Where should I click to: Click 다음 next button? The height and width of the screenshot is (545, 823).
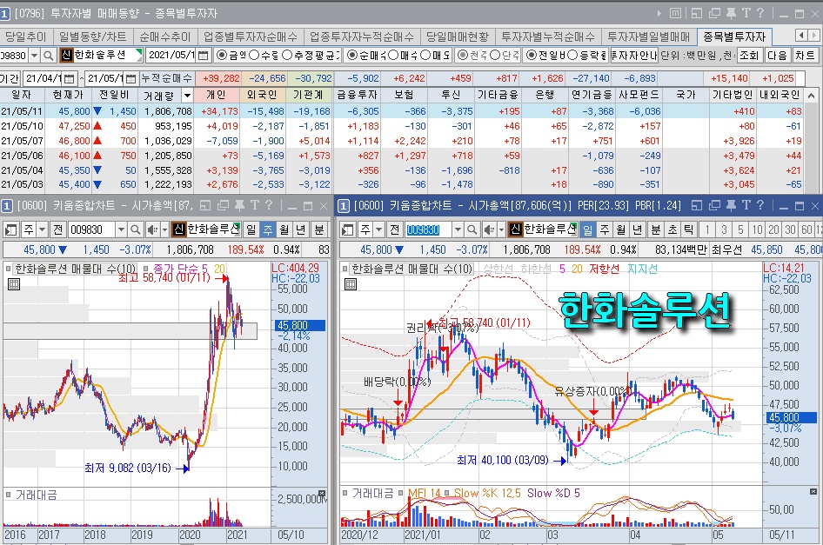pos(778,55)
